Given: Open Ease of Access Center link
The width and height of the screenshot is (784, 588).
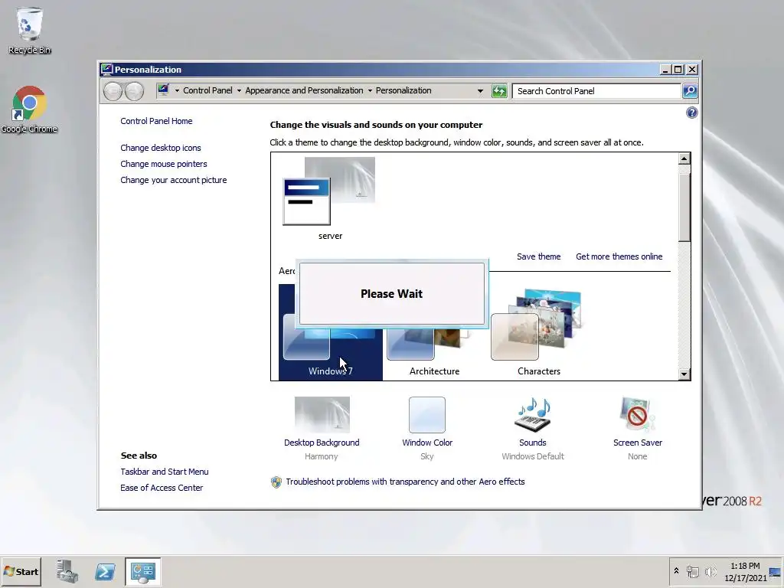Looking at the screenshot, I should click(162, 488).
